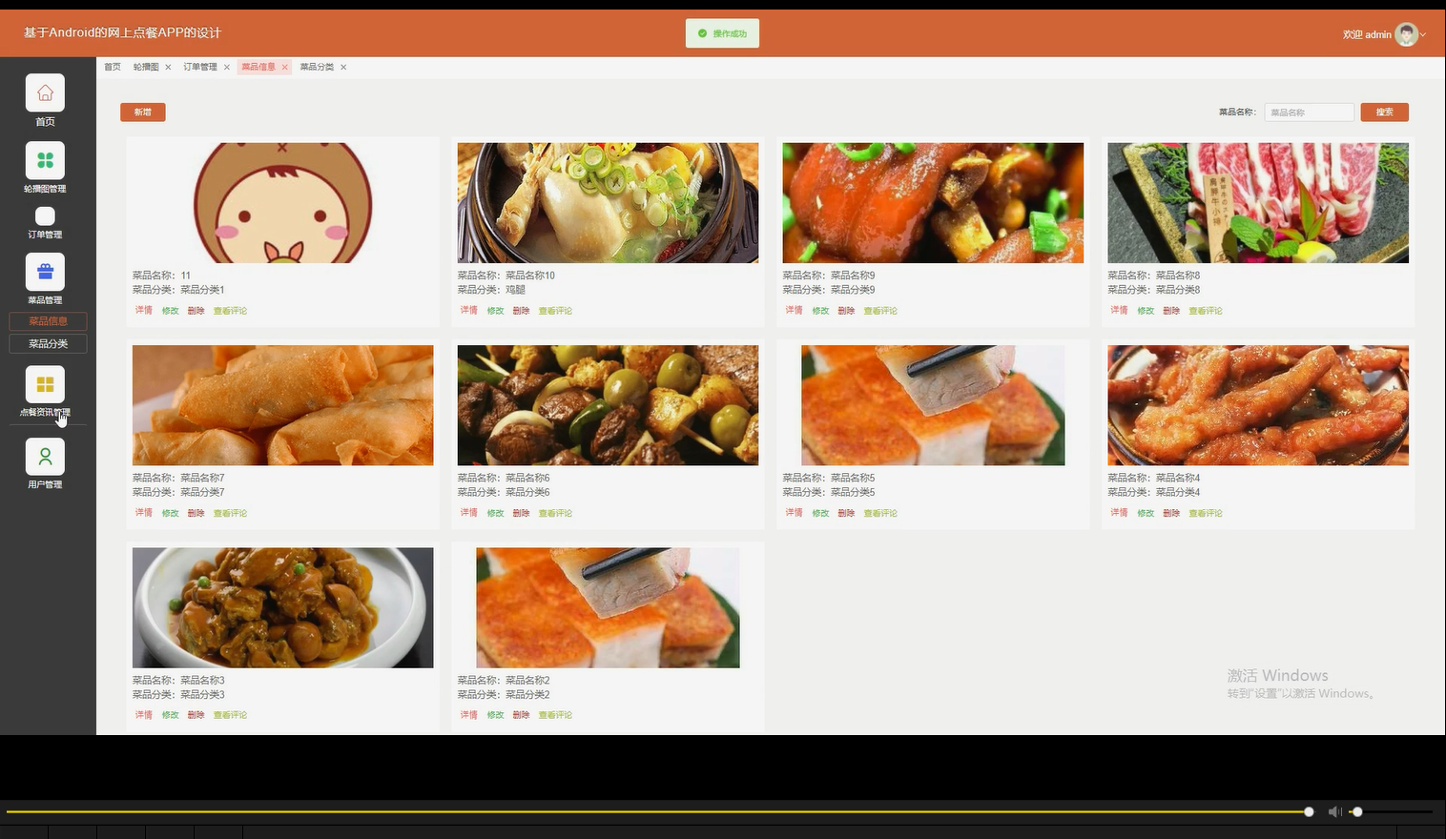Click 查看评论 under 菜品名称3
The image size is (1446, 839).
click(229, 714)
